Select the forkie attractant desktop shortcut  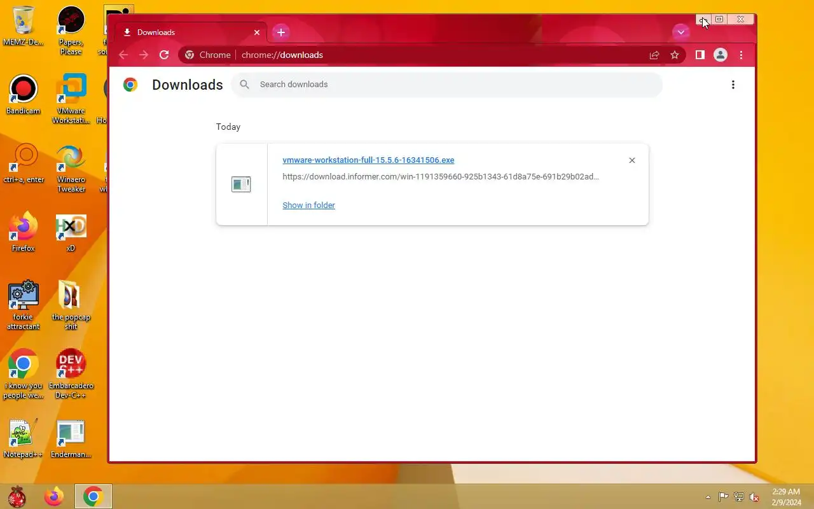24,305
